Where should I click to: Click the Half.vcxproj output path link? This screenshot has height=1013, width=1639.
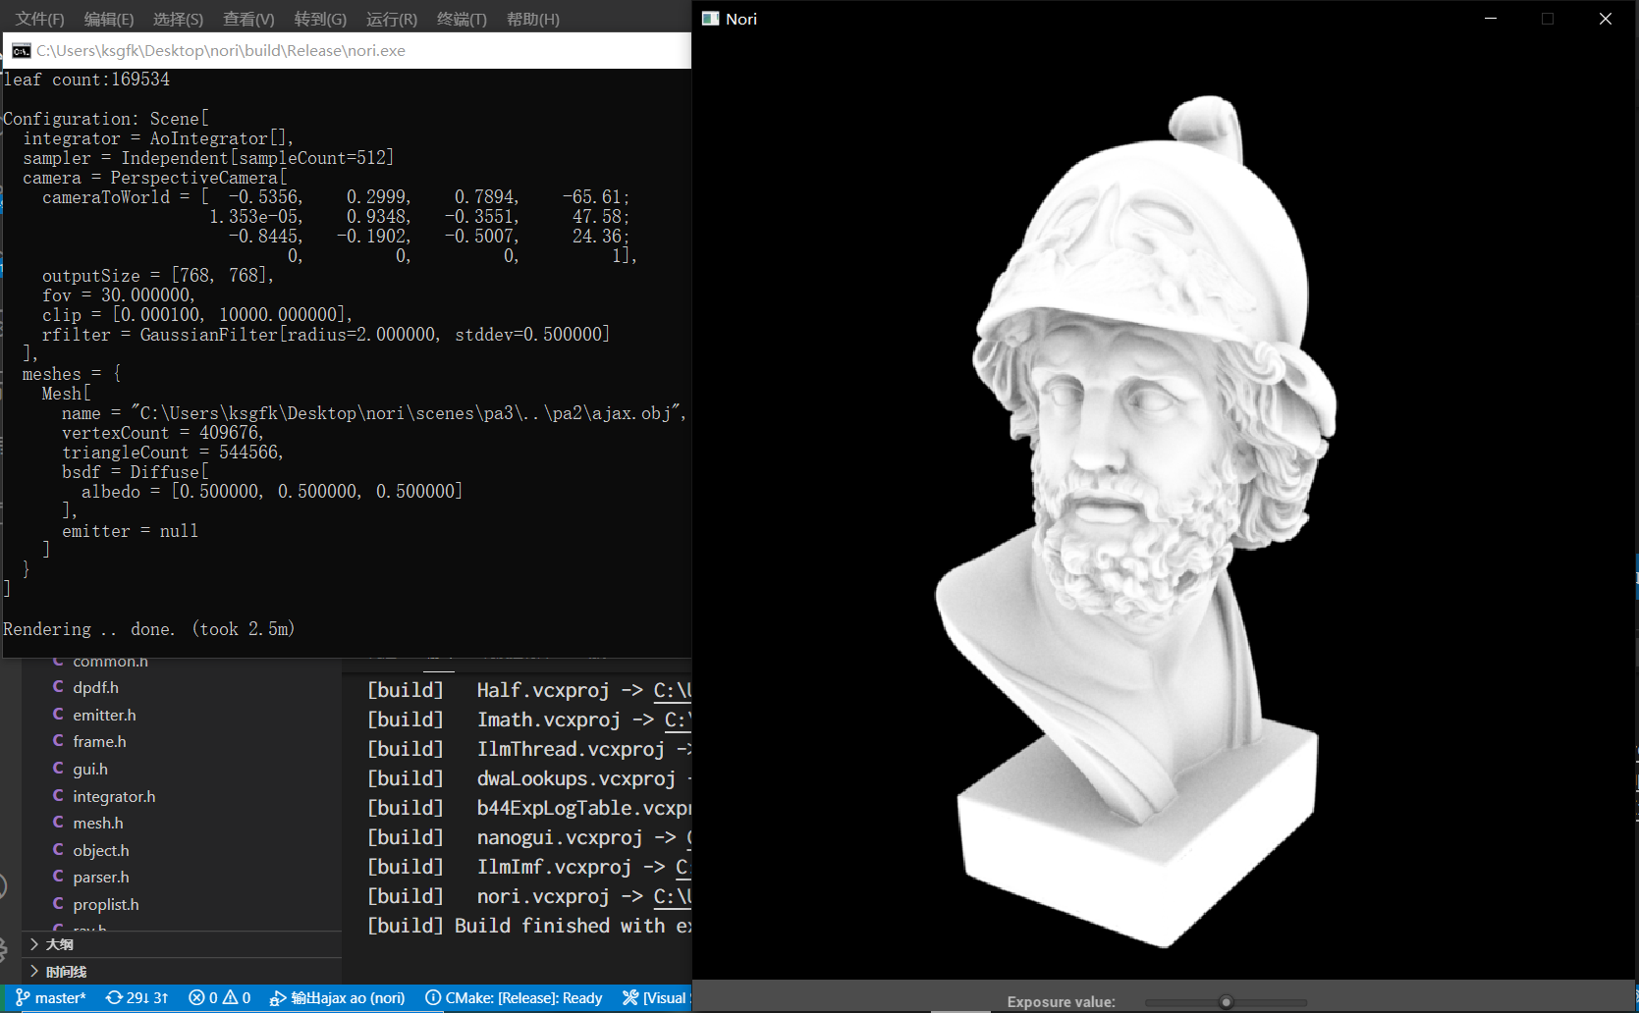(x=672, y=690)
